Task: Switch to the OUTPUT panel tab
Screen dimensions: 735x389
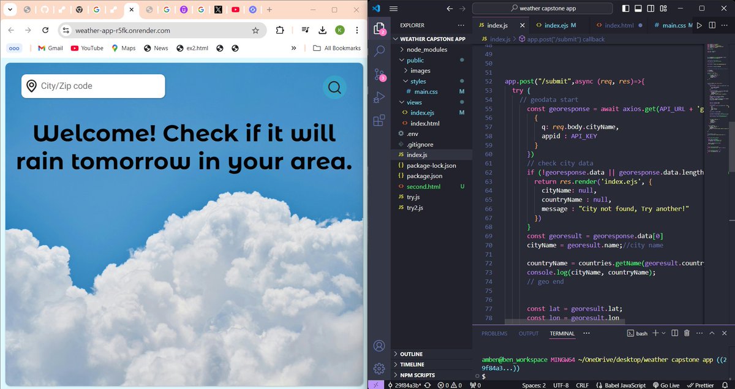Action: pyautogui.click(x=528, y=333)
